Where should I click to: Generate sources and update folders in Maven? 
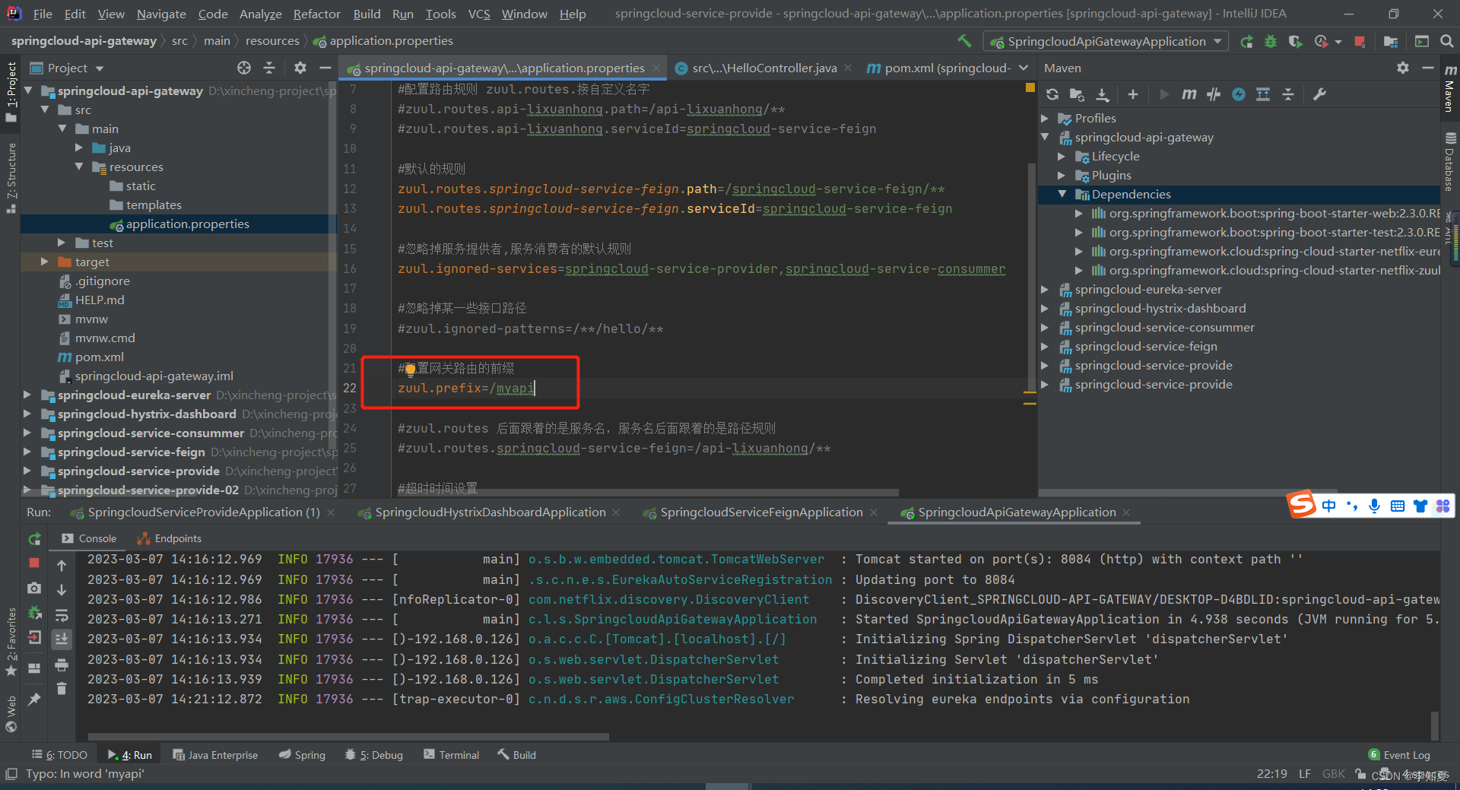pyautogui.click(x=1077, y=94)
